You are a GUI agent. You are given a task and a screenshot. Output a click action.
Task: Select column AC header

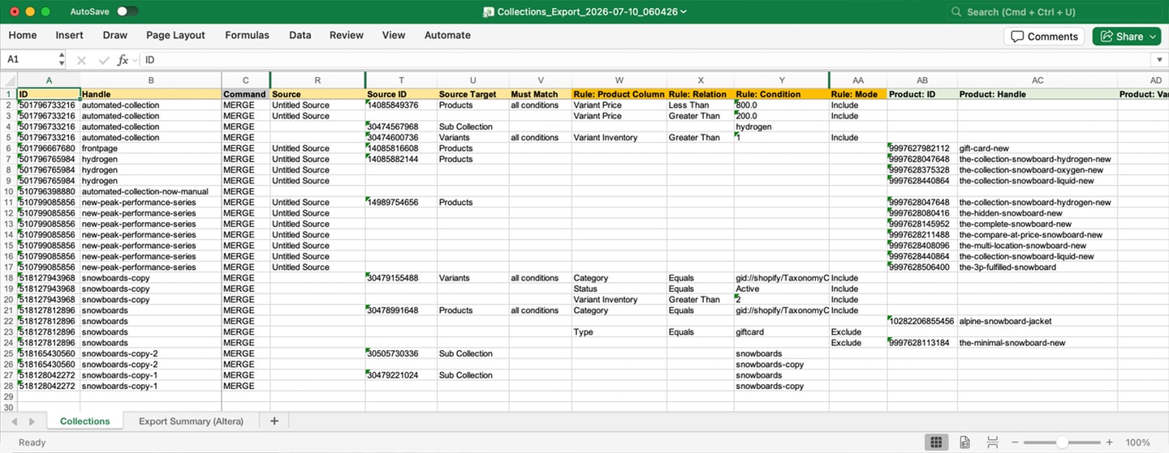coord(1037,80)
